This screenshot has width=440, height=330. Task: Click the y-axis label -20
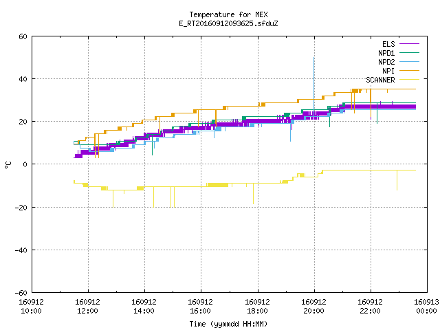coord(21,208)
